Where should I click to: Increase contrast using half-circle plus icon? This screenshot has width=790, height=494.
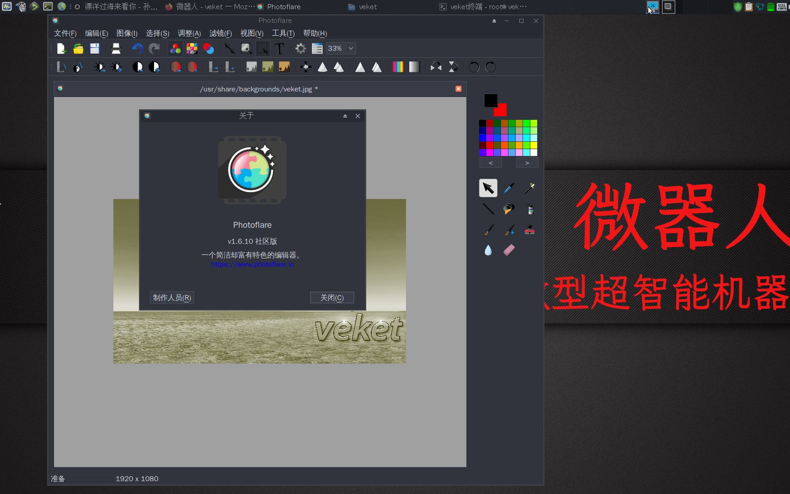(x=154, y=67)
